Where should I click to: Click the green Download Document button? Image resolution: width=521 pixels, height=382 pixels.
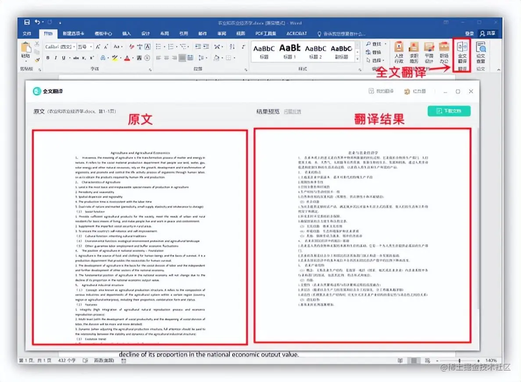(449, 111)
